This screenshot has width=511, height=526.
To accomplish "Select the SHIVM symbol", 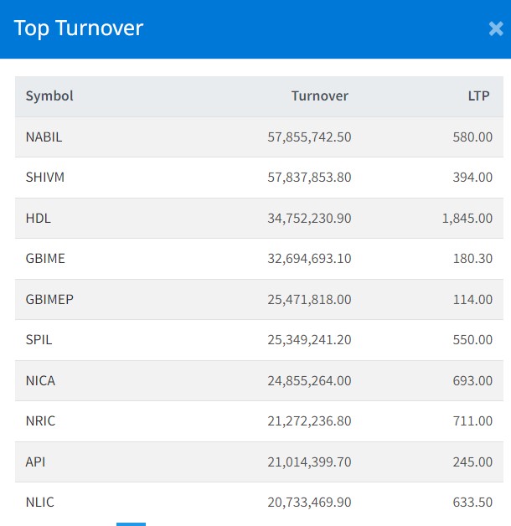I will click(x=44, y=178).
